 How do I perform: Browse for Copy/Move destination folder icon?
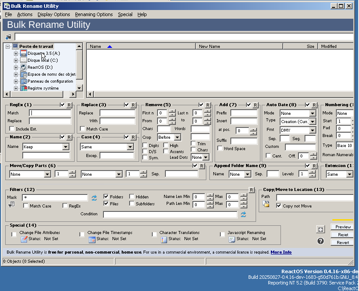[x=266, y=204]
